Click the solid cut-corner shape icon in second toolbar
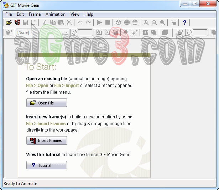219x190 pixels. 165,32
